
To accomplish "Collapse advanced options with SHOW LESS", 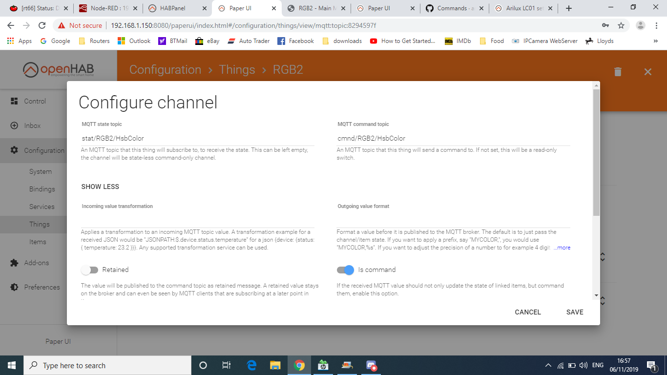I will coord(100,187).
